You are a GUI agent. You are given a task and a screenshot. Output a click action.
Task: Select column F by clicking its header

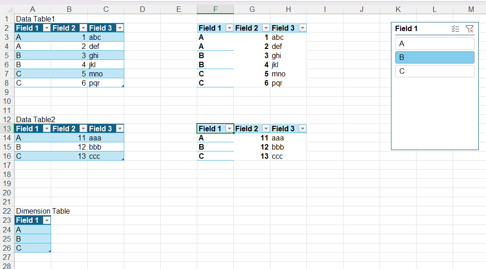215,9
